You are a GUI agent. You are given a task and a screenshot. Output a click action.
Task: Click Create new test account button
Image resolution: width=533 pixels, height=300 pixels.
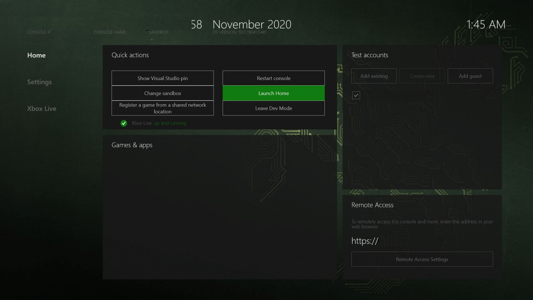click(x=422, y=76)
